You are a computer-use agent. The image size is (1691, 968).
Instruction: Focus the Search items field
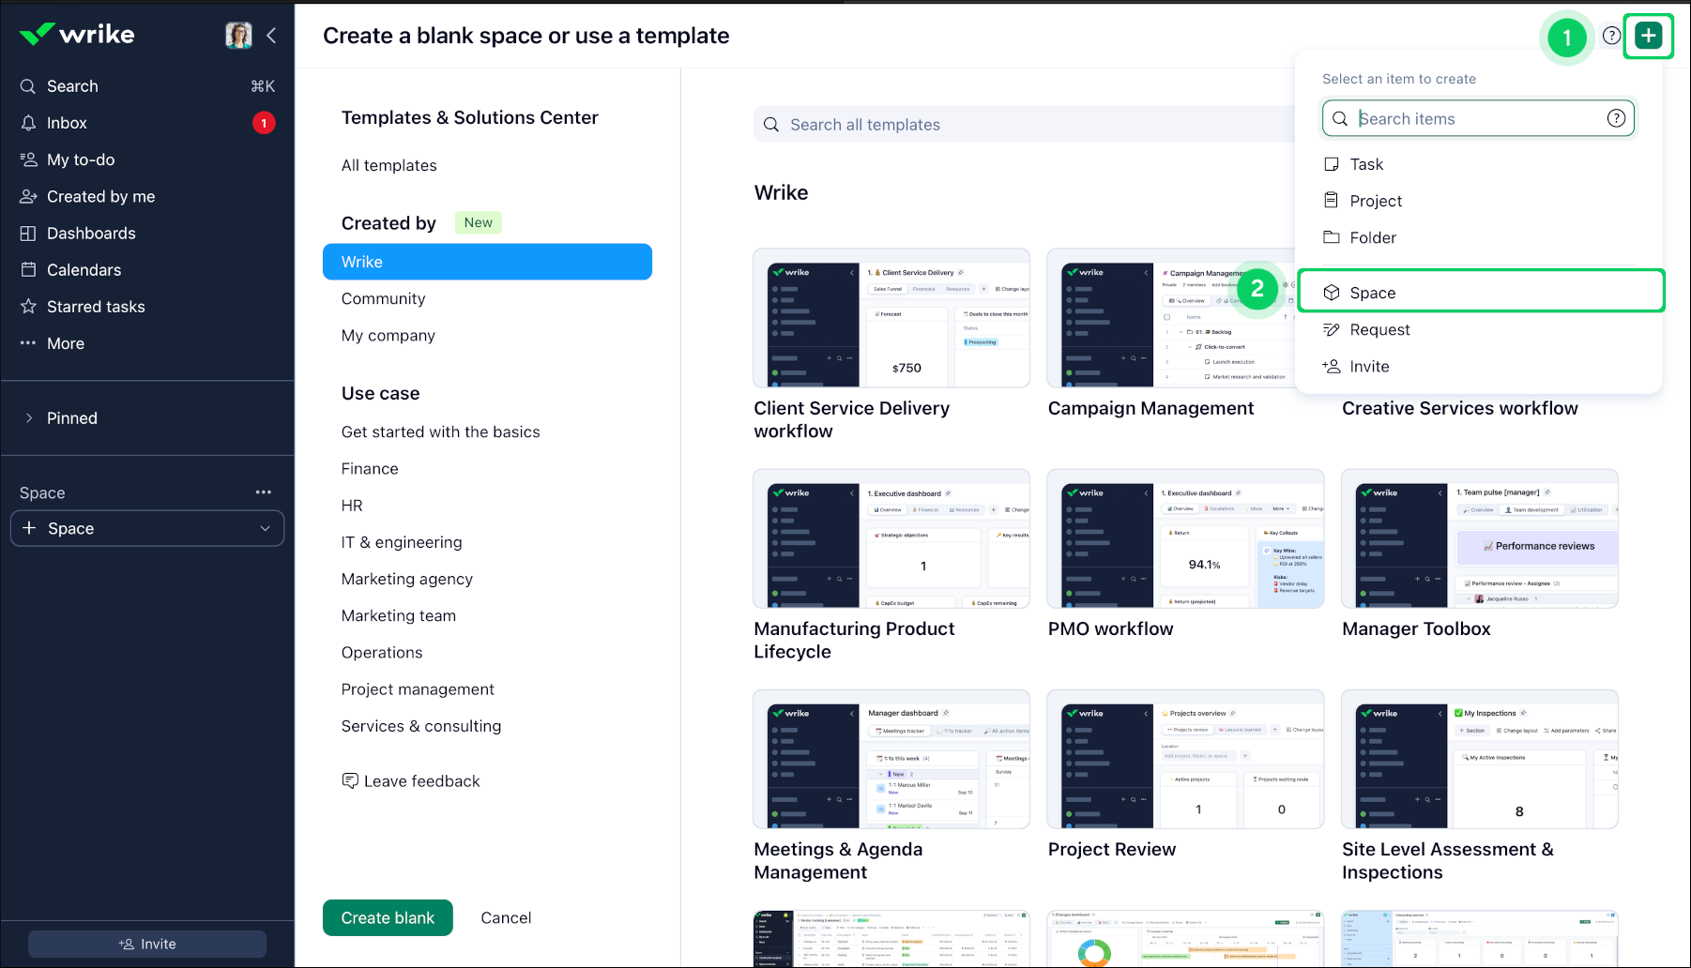click(x=1479, y=118)
